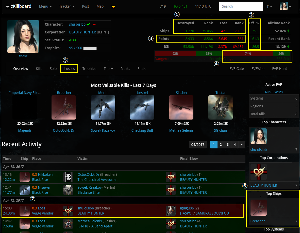Click the red minus icon beside shu oisibb
Viewport: 300px width, 233px height.
[94, 24]
